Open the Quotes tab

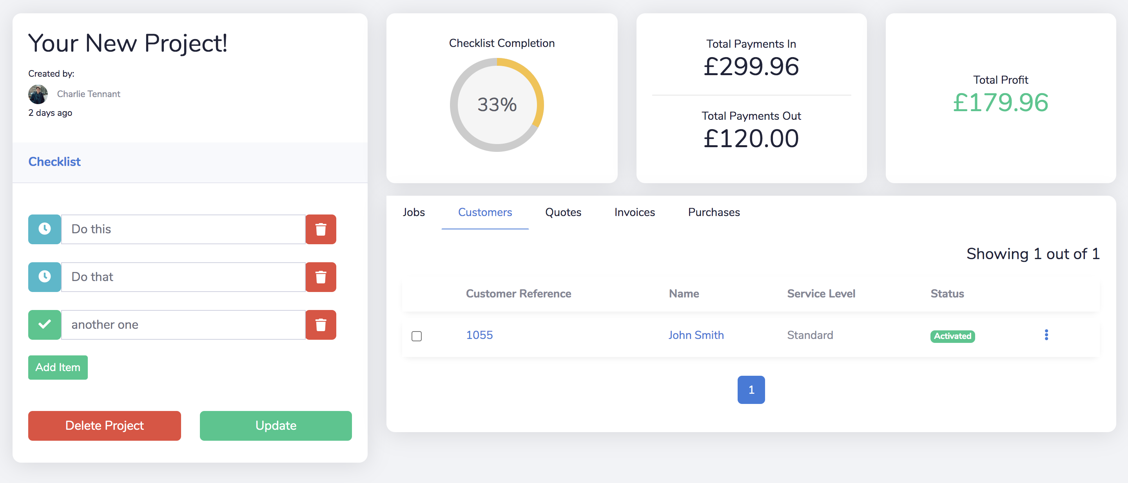563,213
